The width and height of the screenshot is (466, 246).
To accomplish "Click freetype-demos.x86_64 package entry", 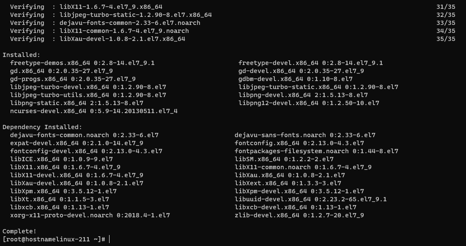I will [x=82, y=63].
